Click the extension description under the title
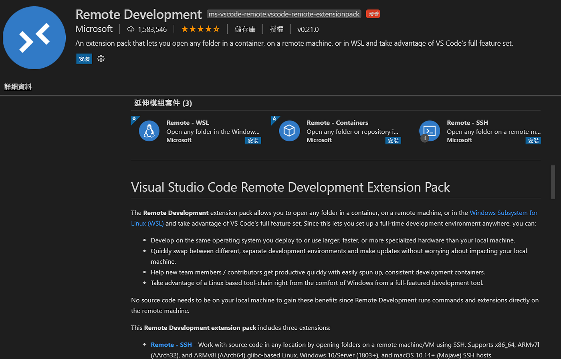 (x=294, y=43)
